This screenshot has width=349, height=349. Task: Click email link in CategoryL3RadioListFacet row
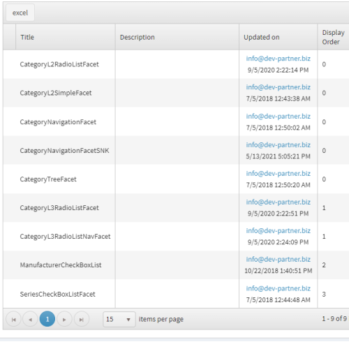pos(279,202)
